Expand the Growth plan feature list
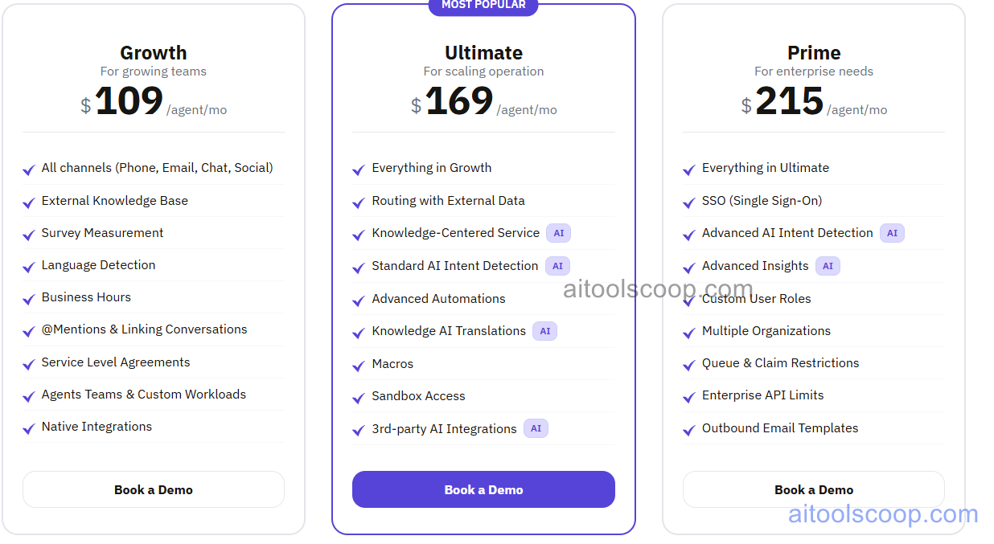Image resolution: width=994 pixels, height=544 pixels. click(153, 297)
